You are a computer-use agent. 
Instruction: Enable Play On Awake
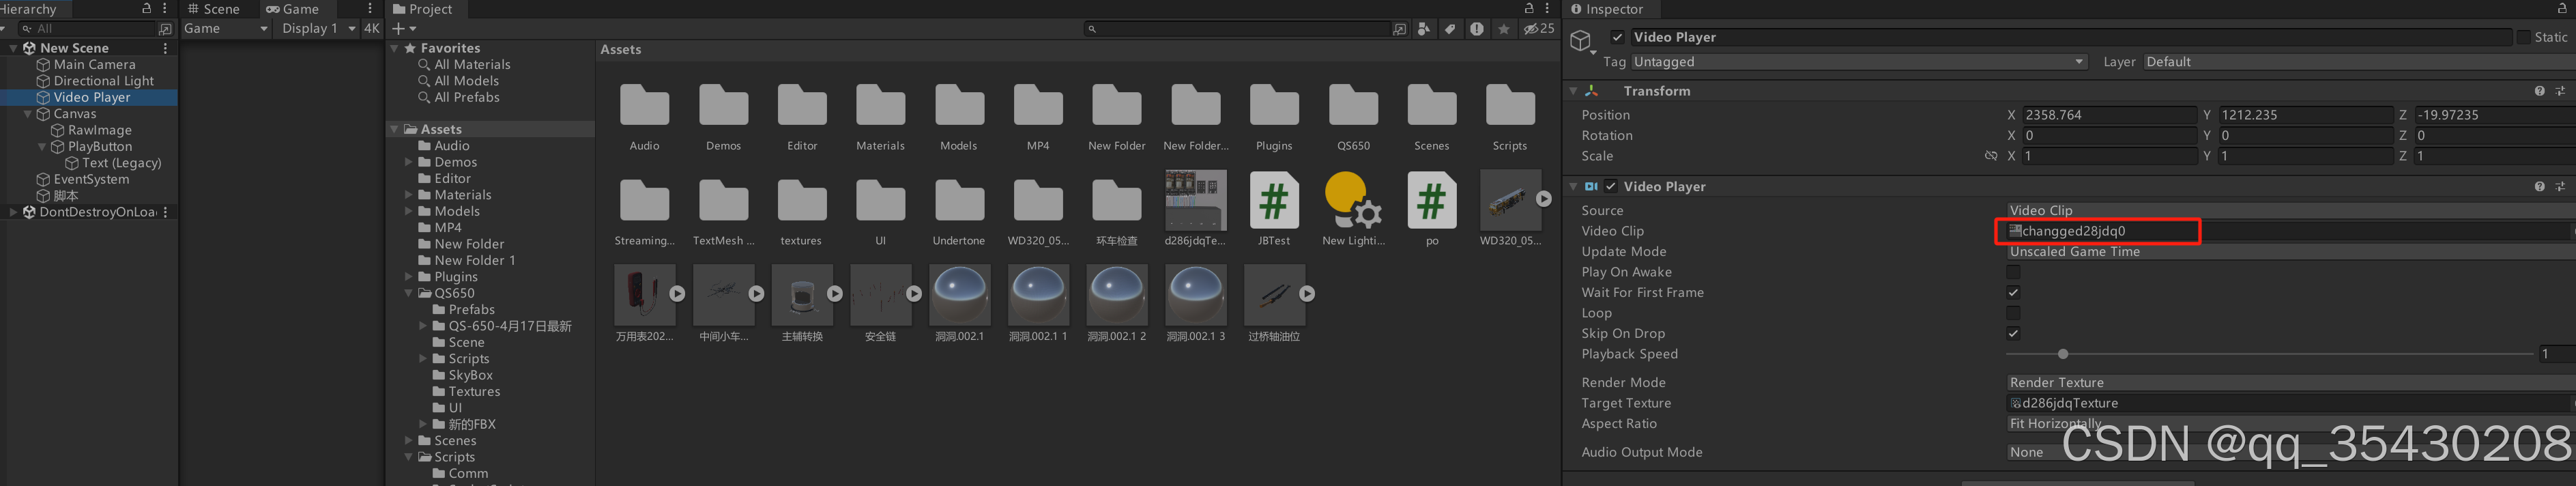[x=2013, y=272]
